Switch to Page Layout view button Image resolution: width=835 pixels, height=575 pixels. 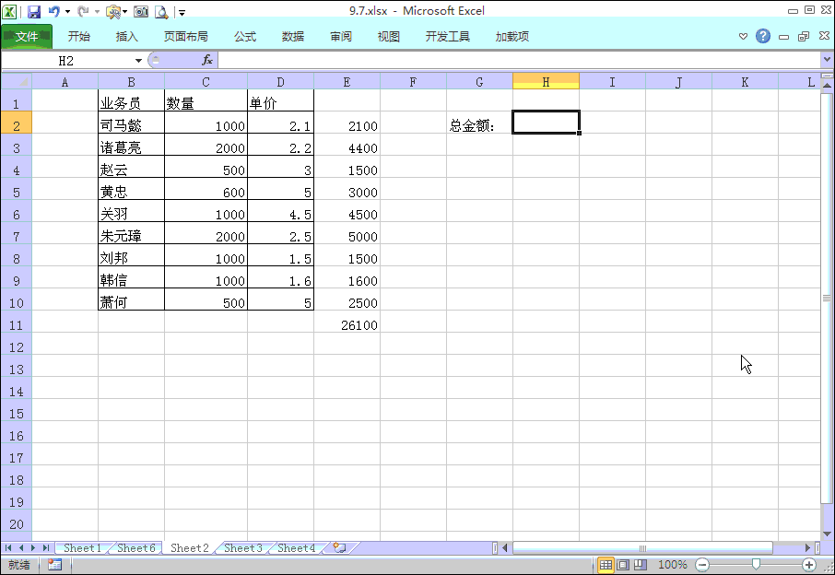(623, 565)
